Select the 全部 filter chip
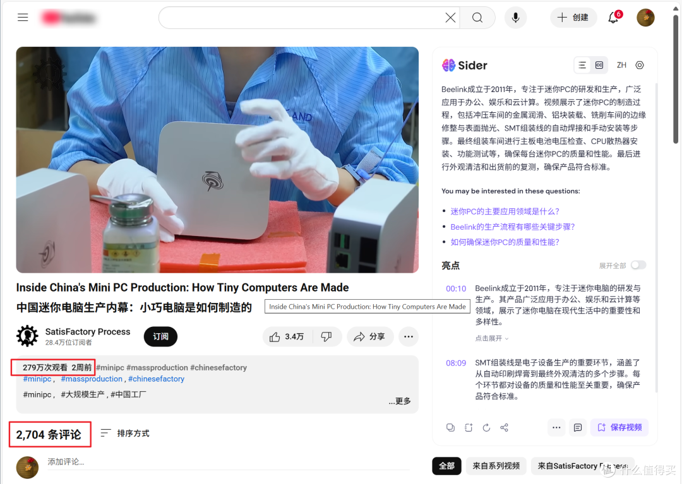 pyautogui.click(x=446, y=466)
